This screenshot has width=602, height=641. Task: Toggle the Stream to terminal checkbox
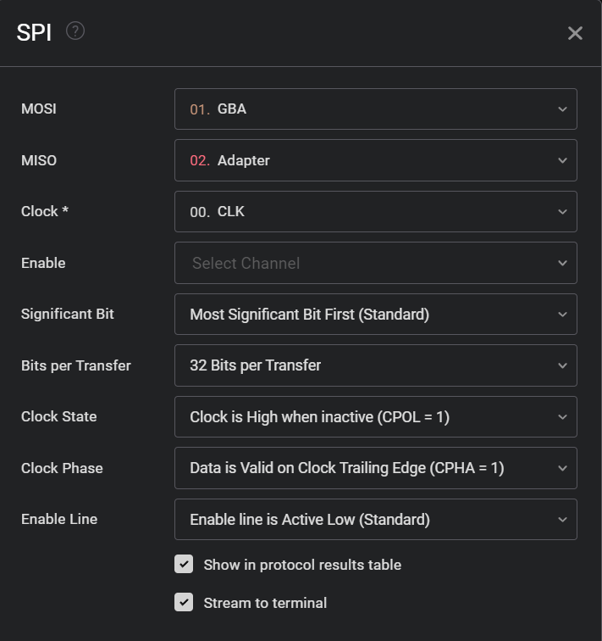(x=184, y=603)
